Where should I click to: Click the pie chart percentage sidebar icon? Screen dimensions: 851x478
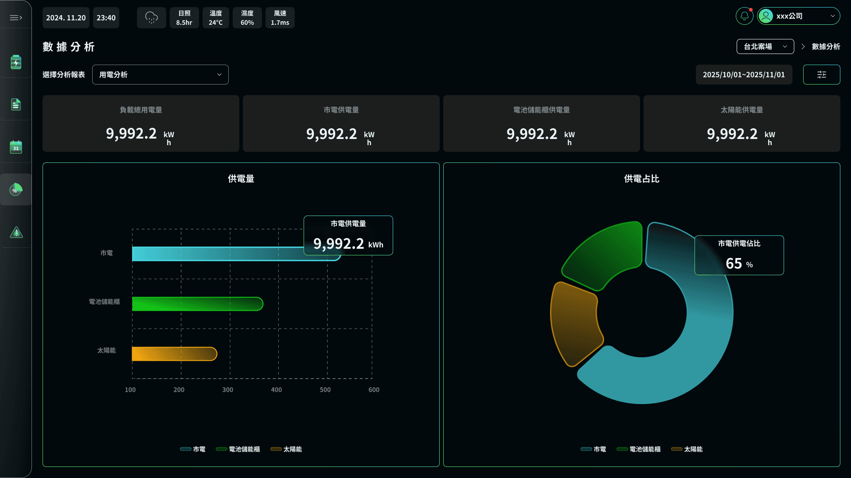[x=16, y=189]
